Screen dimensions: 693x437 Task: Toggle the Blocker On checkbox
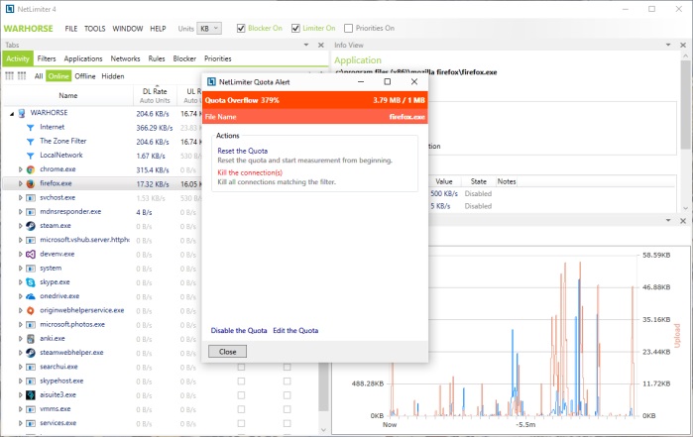241,29
